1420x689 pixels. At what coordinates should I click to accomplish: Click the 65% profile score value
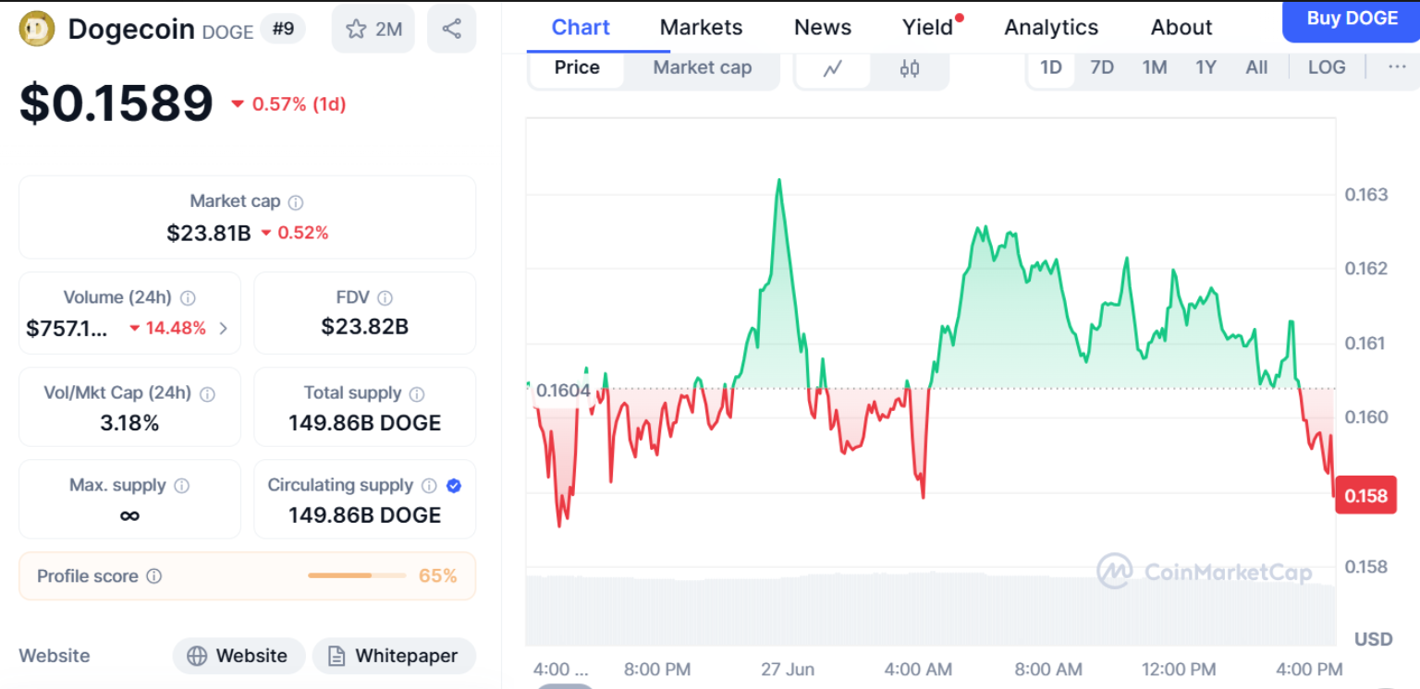point(437,575)
